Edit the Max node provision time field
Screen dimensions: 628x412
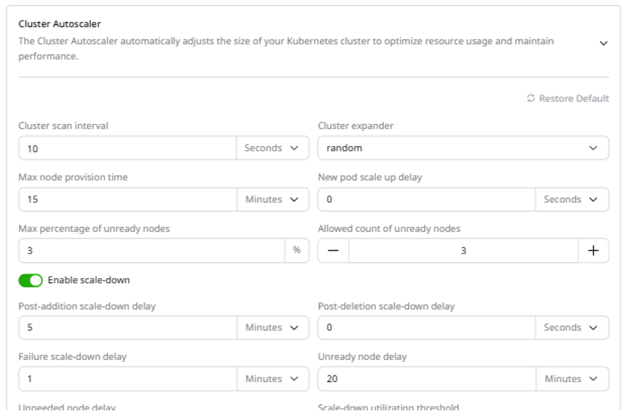tap(127, 199)
